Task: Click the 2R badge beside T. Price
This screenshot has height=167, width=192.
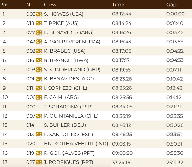Action: point(39,23)
